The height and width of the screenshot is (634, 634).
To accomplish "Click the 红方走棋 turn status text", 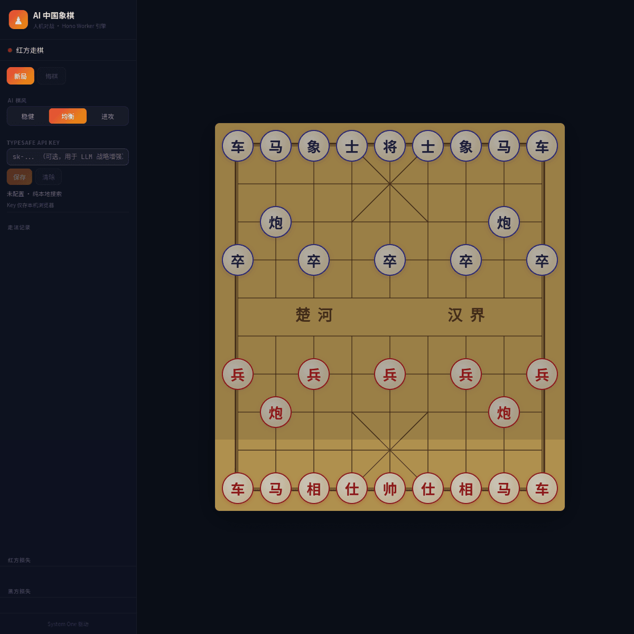I will pos(30,50).
